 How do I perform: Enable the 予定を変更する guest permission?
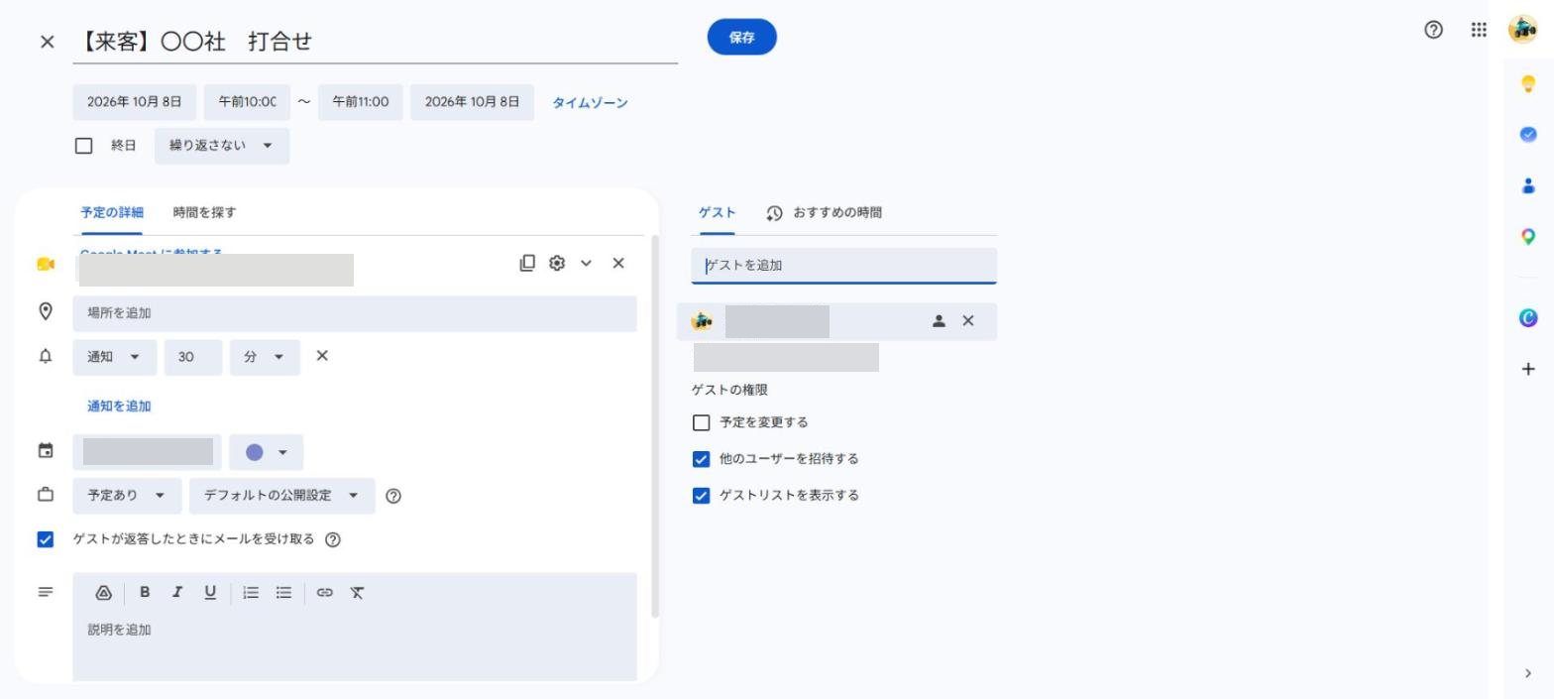tap(702, 422)
